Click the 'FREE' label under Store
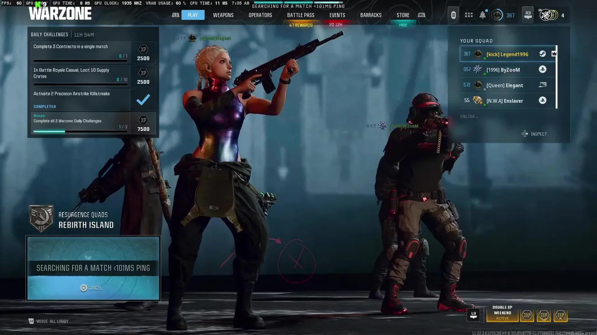This screenshot has height=335, width=597. pos(403,25)
